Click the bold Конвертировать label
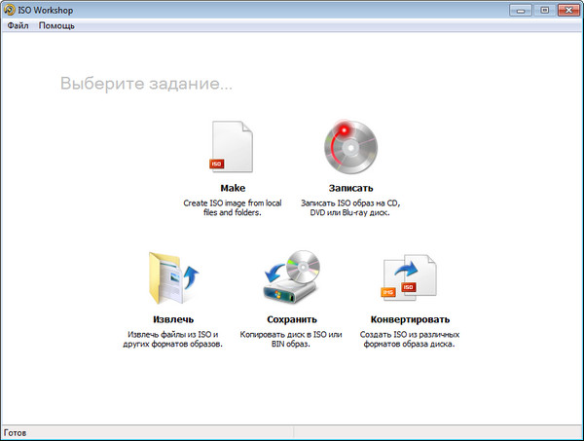Screen dimensions: 584x441 click(x=410, y=319)
